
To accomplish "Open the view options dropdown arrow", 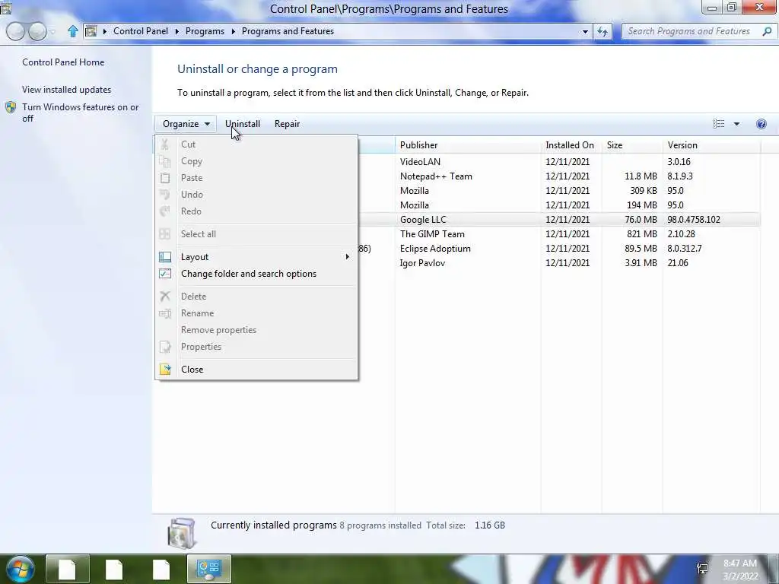I will pos(736,124).
